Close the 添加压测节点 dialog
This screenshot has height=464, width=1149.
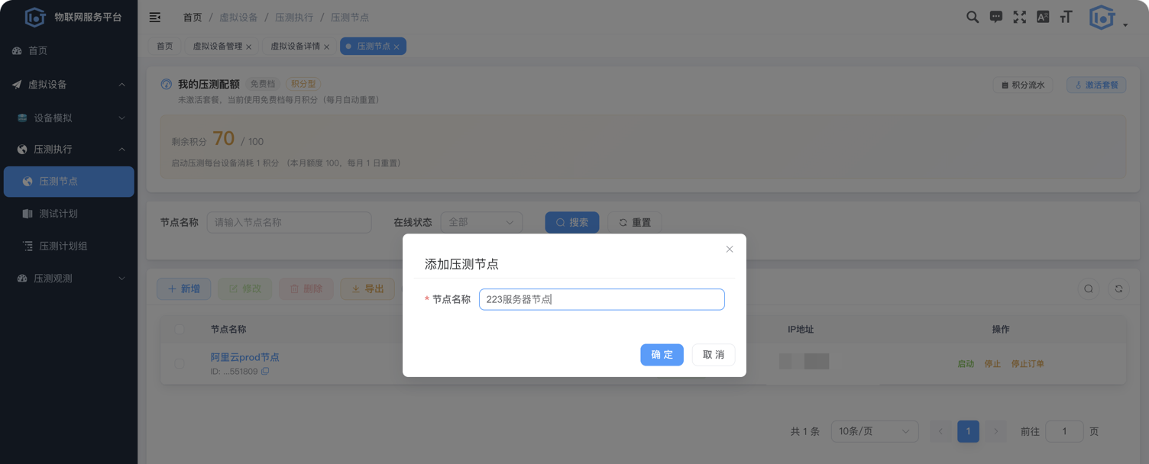coord(730,250)
